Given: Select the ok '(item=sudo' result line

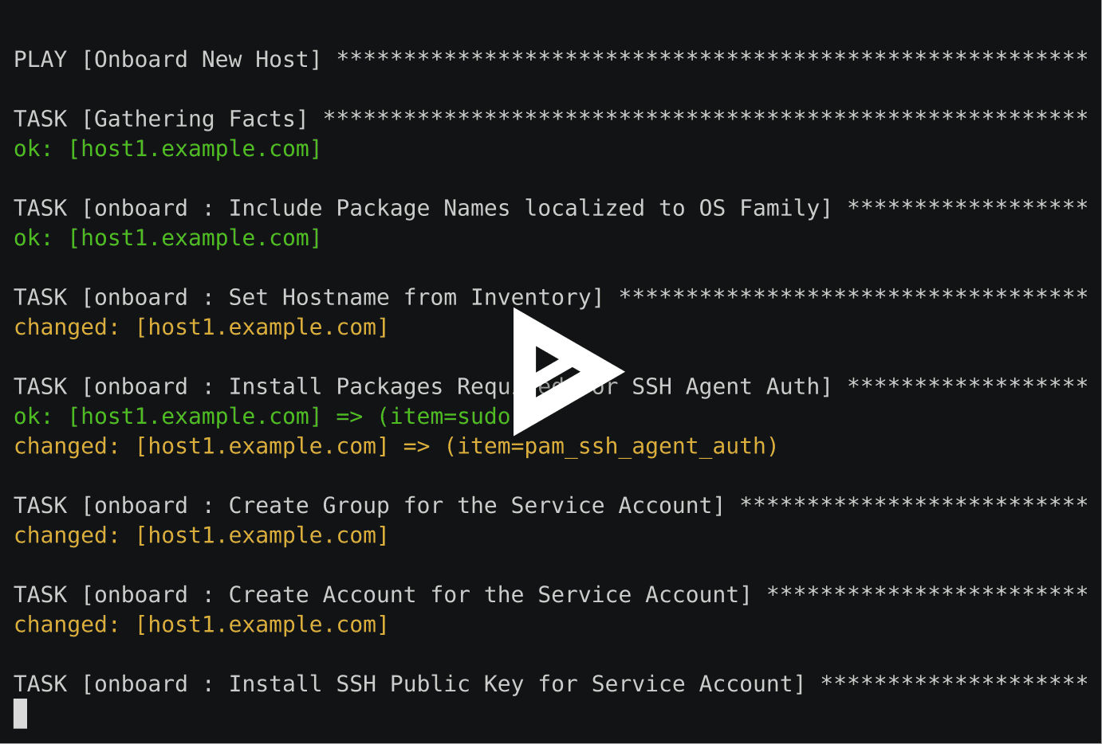Looking at the screenshot, I should click(262, 417).
